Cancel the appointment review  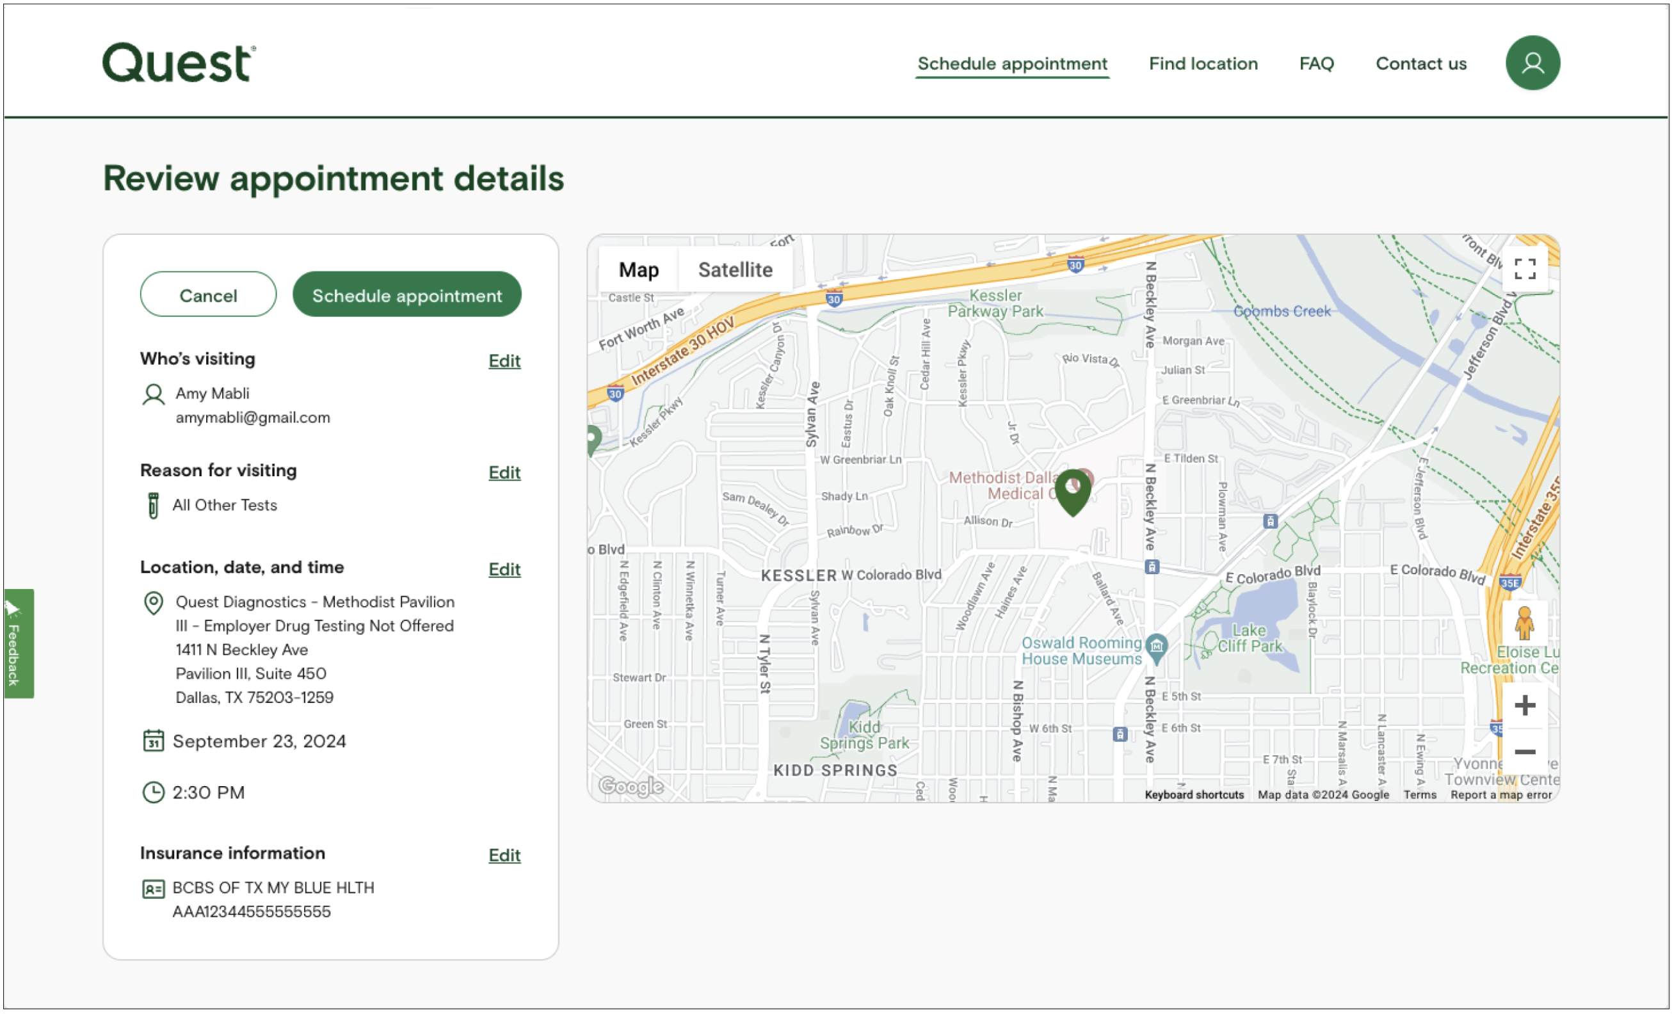tap(208, 294)
